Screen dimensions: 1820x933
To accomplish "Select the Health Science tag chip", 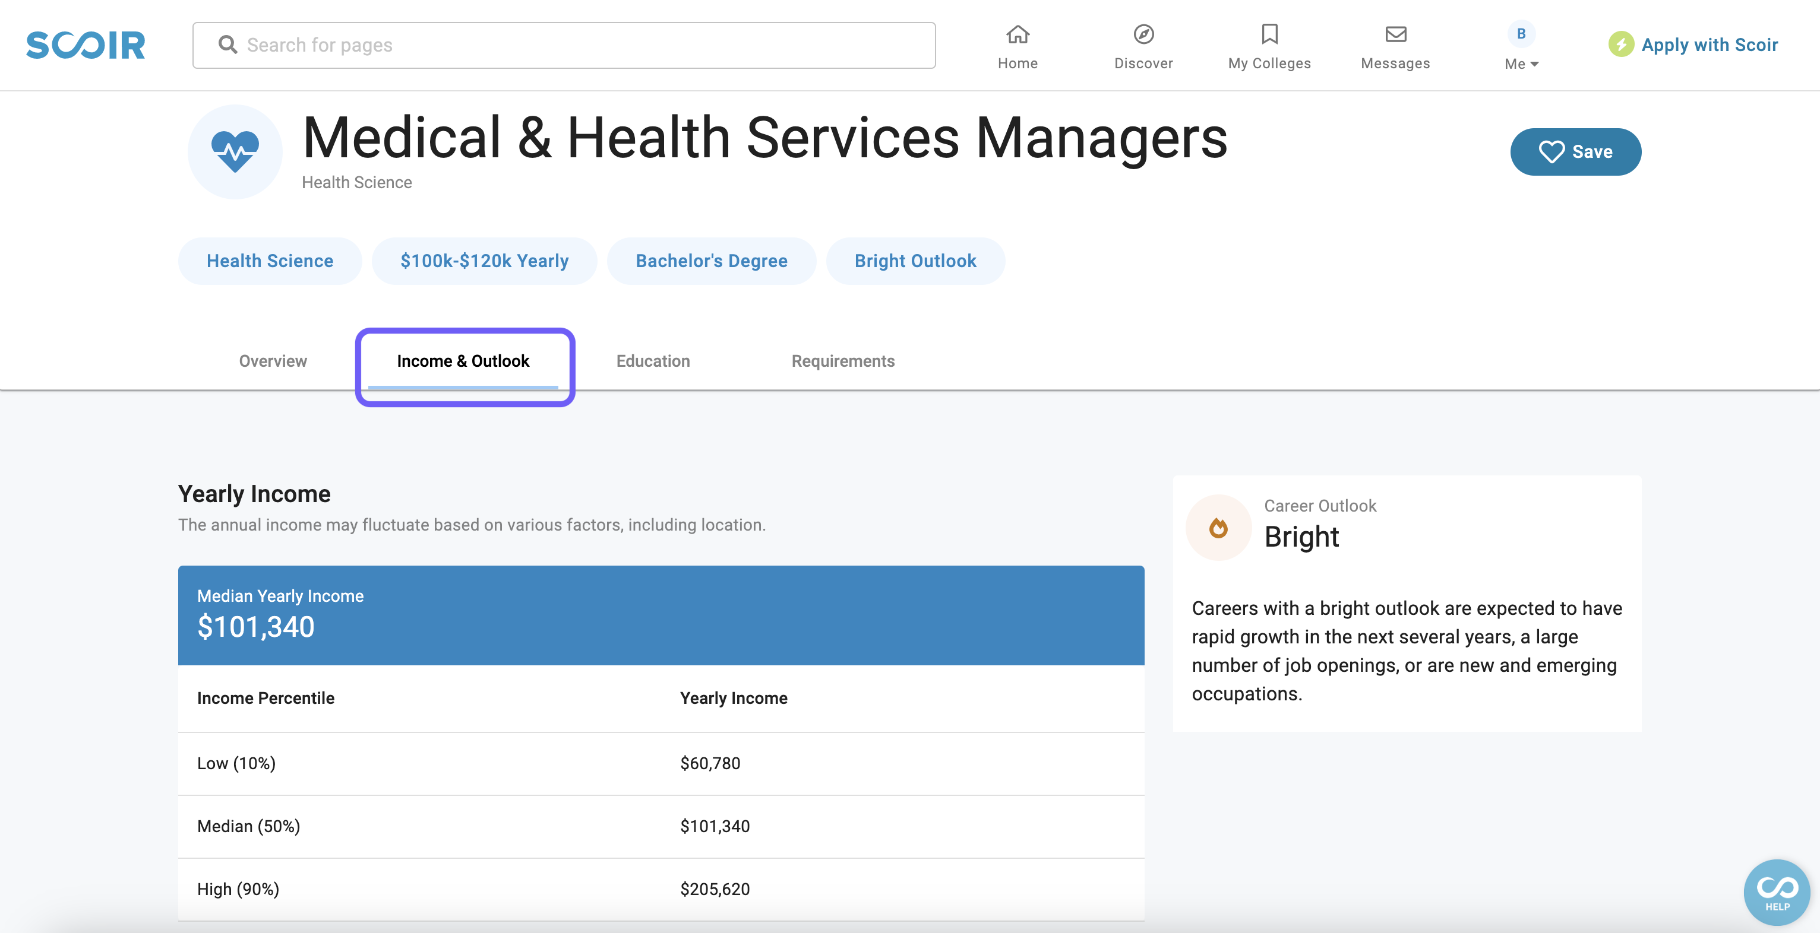I will pyautogui.click(x=270, y=261).
